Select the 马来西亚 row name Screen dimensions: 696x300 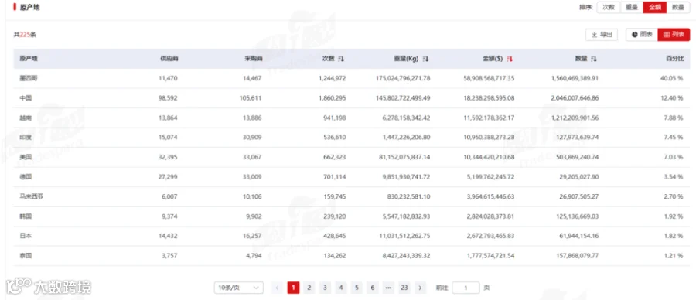32,196
